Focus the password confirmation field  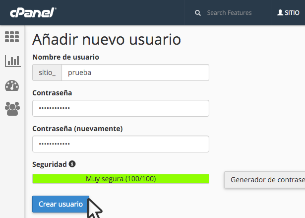[121, 144]
